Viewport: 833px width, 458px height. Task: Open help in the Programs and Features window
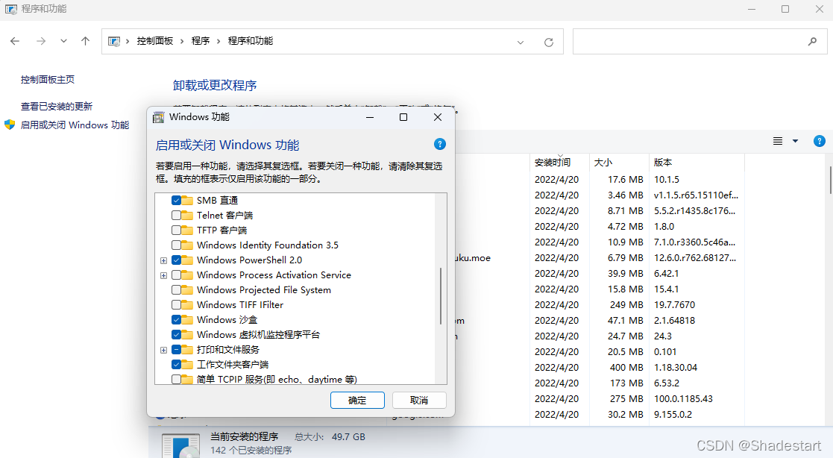(819, 141)
